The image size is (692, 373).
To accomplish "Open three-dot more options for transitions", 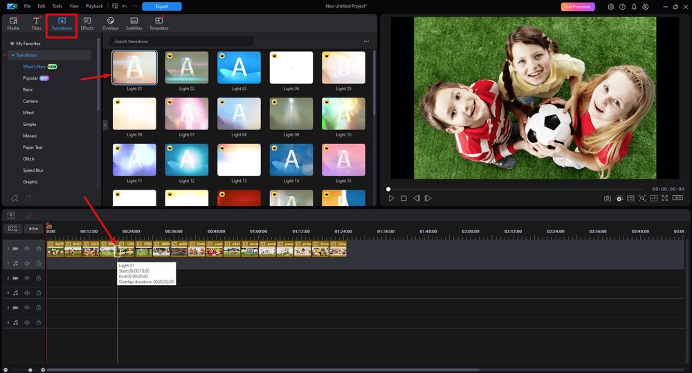I will tap(366, 42).
